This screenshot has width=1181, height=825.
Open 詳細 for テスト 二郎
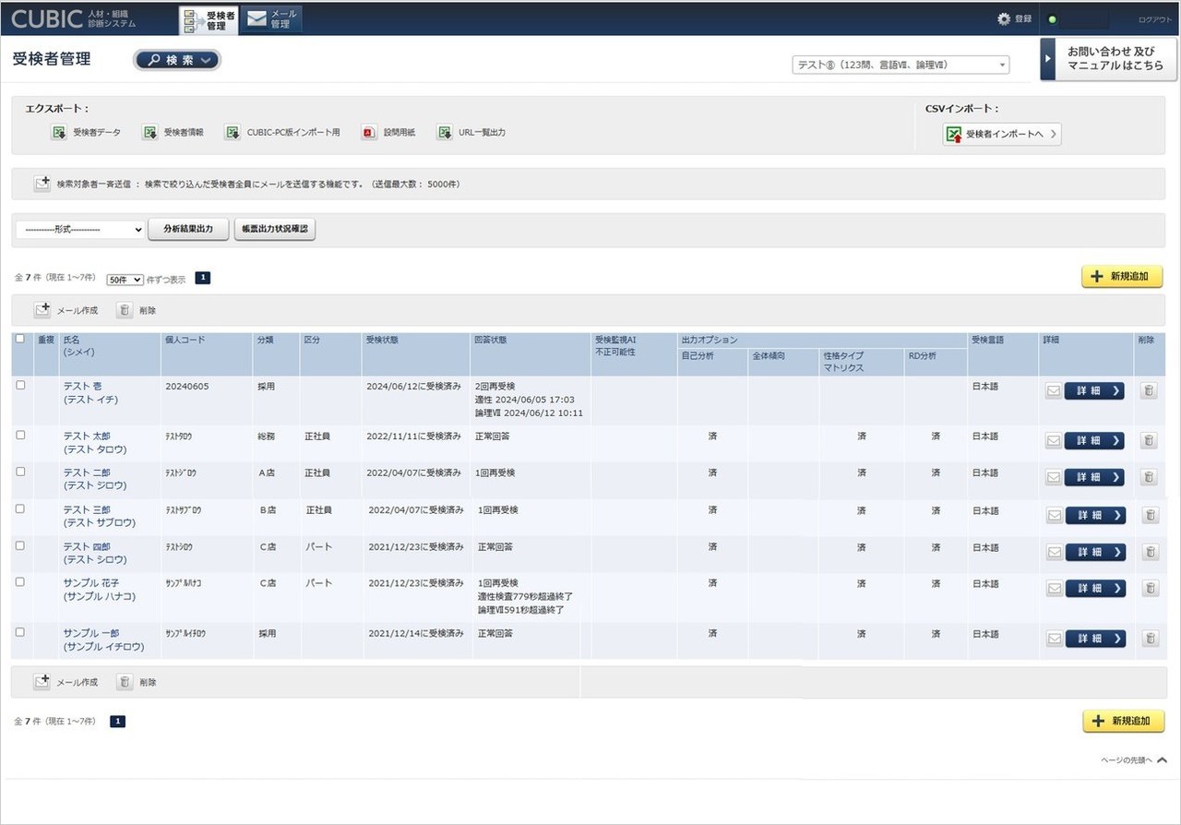point(1094,477)
